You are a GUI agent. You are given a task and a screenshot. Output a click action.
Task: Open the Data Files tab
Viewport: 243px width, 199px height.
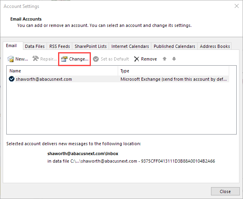click(x=35, y=46)
